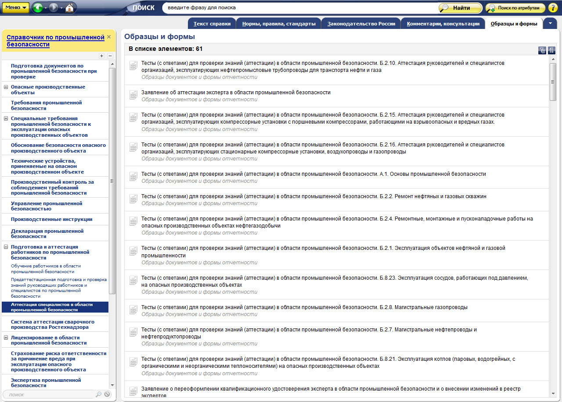This screenshot has width=562, height=402.
Task: Click the grey Forward navigation arrow
Action: tap(54, 7)
